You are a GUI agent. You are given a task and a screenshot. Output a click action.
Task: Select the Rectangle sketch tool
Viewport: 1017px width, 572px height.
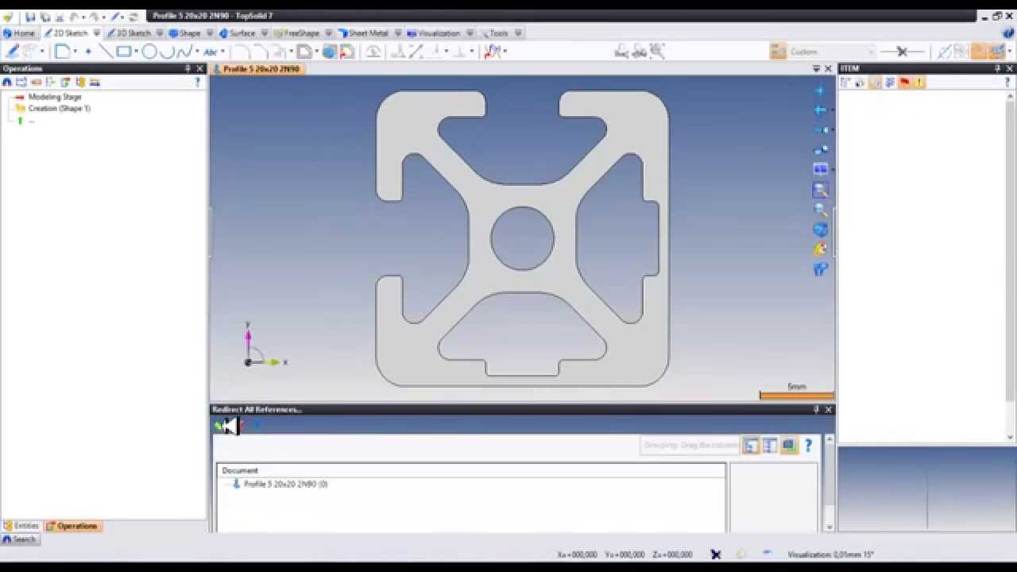pyautogui.click(x=124, y=52)
